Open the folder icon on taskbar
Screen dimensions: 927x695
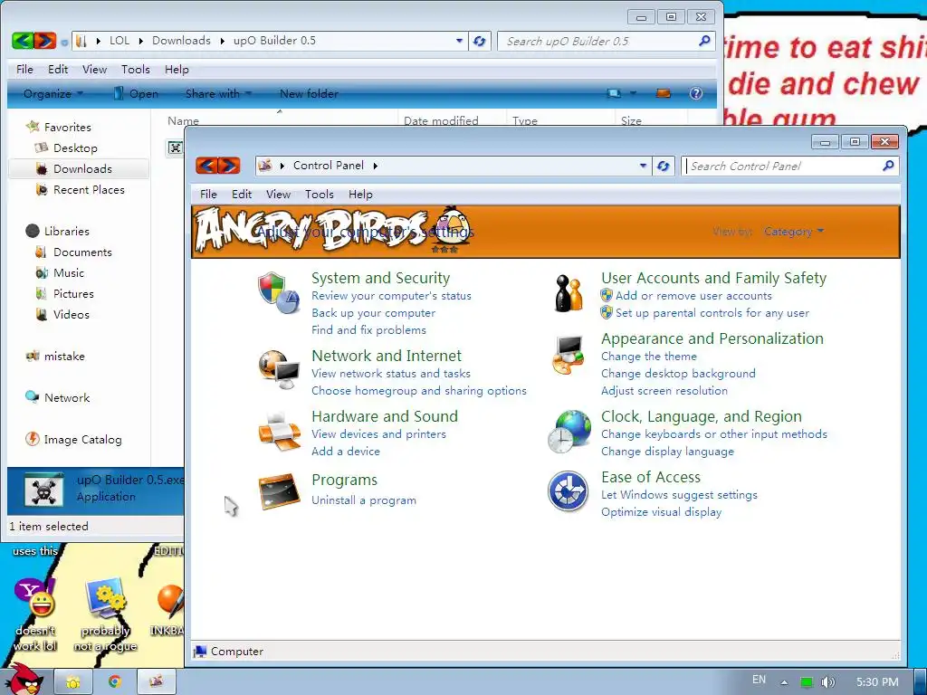click(73, 681)
